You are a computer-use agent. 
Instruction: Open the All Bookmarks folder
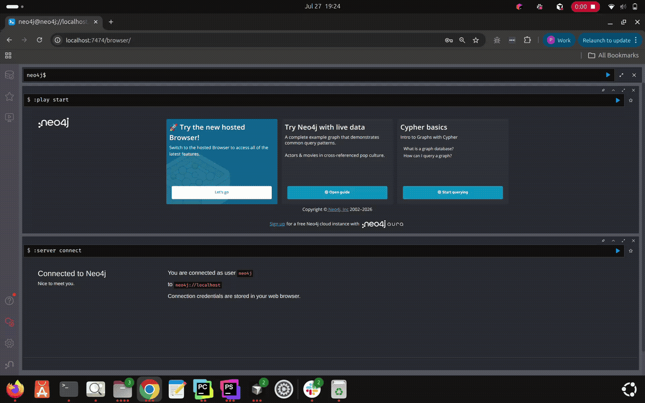pos(613,55)
